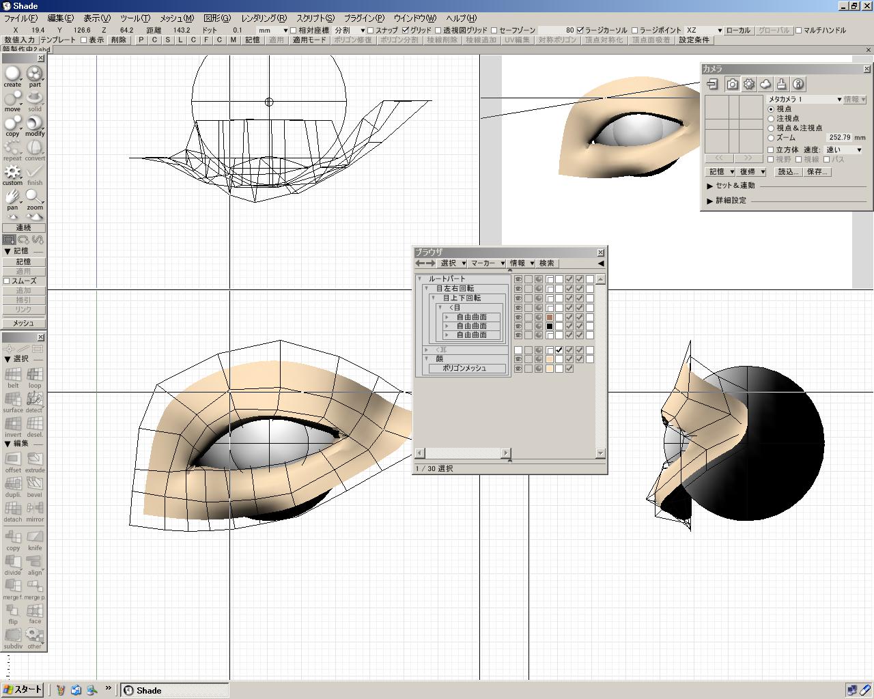874x699 pixels.
Task: Activate the pan hand tool
Action: pyautogui.click(x=12, y=197)
